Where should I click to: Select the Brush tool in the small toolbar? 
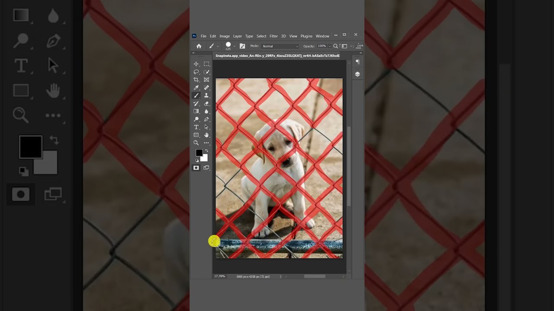tap(196, 95)
